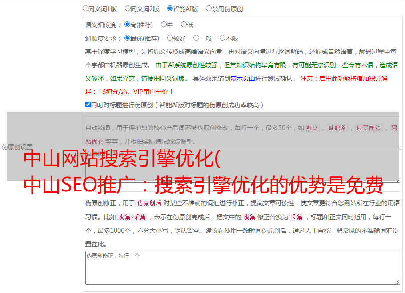This screenshot has height=293, width=405.
Task: Grab the resize handle of 伪原创修正 textarea
Action: click(x=397, y=282)
